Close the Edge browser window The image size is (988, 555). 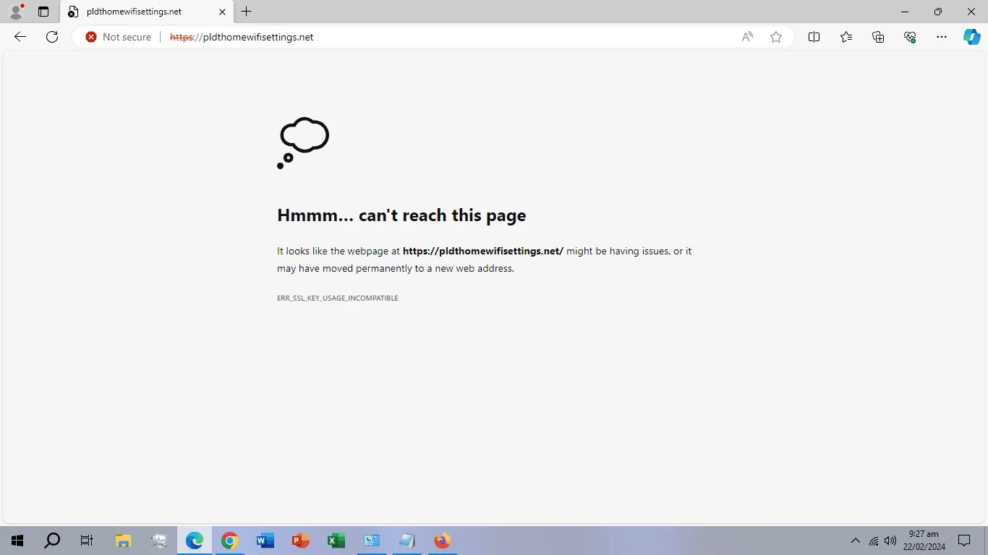[971, 12]
